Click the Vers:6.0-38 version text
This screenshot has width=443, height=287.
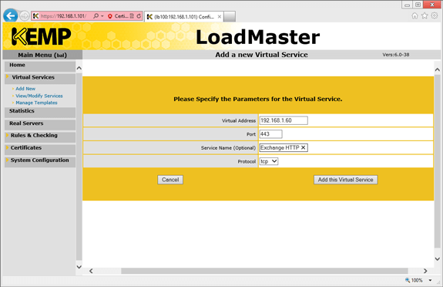click(x=396, y=55)
